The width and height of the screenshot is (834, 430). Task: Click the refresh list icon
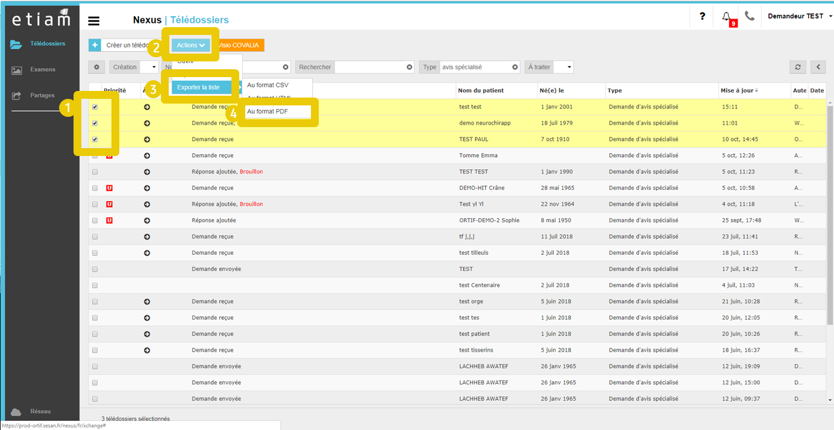click(x=798, y=67)
